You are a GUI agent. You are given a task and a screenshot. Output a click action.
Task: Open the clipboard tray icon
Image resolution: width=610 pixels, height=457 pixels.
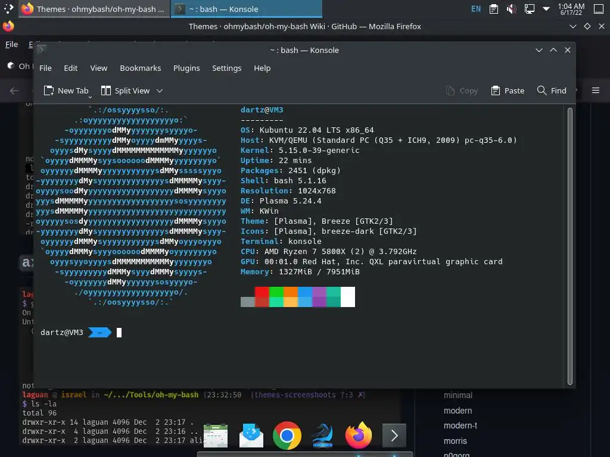tap(494, 8)
